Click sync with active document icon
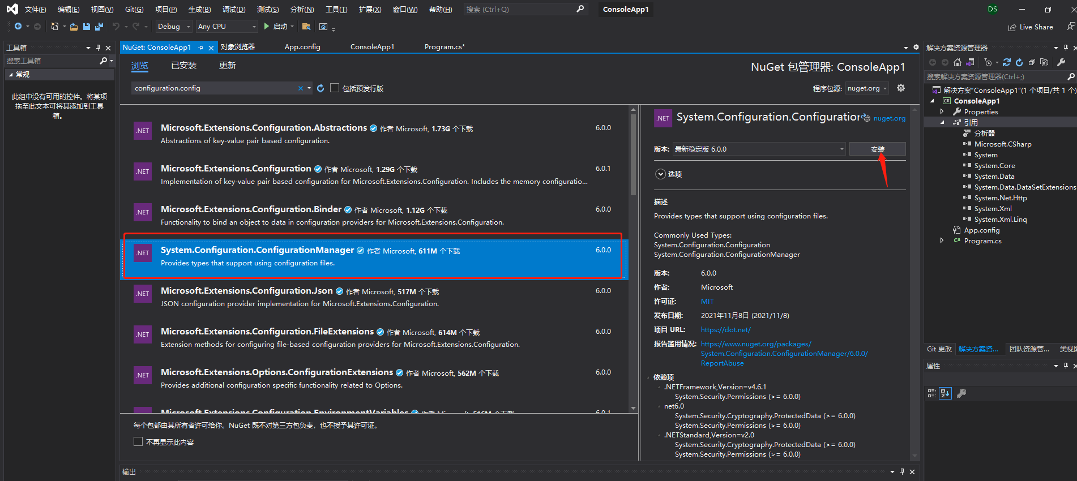This screenshot has height=481, width=1077. click(1006, 62)
